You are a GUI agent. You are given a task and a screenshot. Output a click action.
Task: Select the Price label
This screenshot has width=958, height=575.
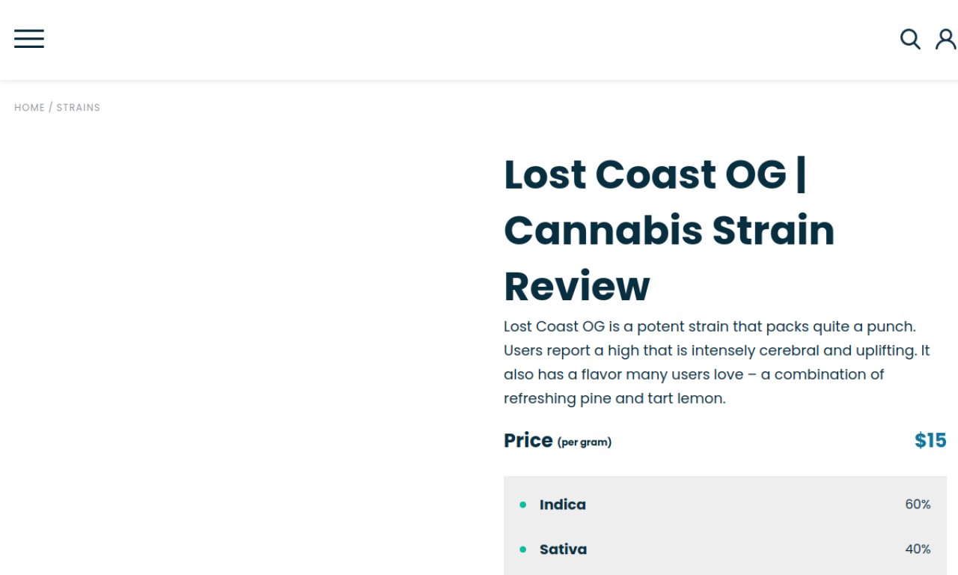528,440
